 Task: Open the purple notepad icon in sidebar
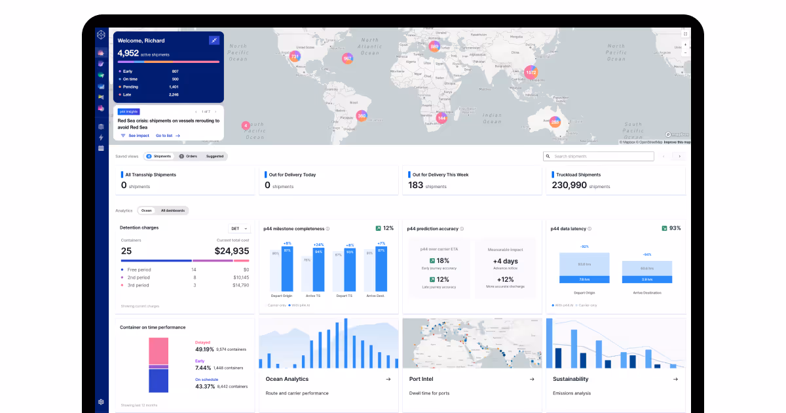point(101,64)
